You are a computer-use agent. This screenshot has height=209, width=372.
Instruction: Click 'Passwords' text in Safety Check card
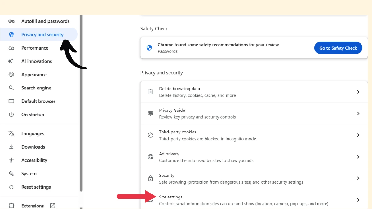[x=168, y=51]
